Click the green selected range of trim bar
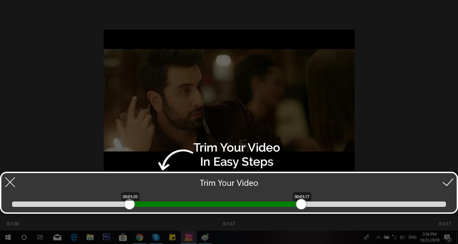458x244 pixels. point(215,204)
